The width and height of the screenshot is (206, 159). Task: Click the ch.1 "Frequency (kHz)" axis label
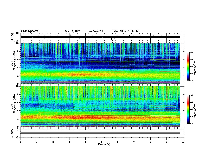pos(14,60)
